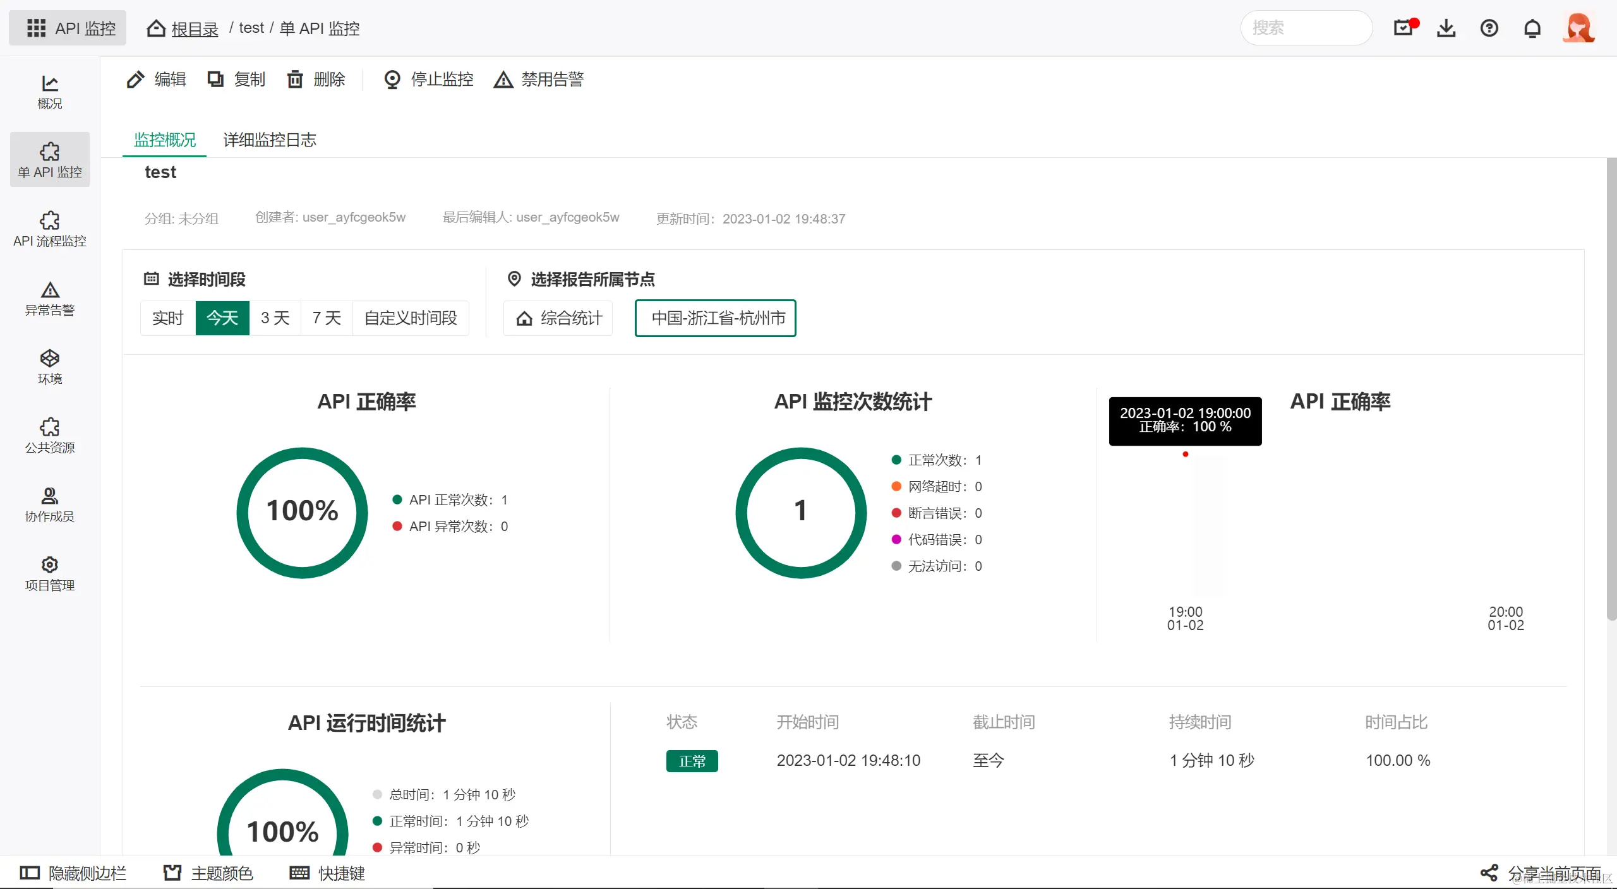Click the 搜索 search field

[x=1306, y=28]
